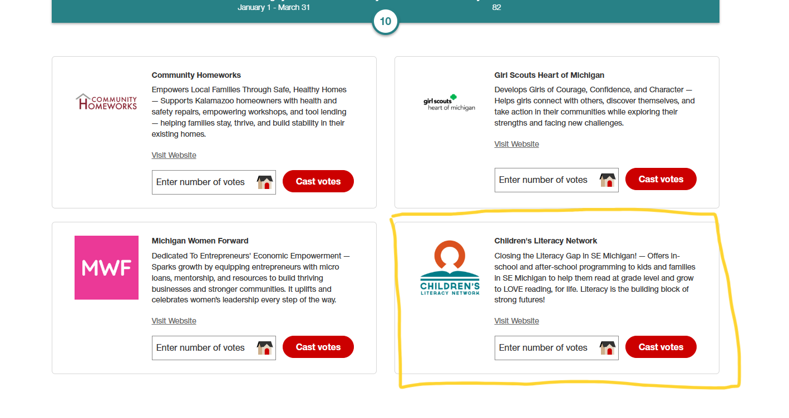This screenshot has height=418, width=789.
Task: Open Visit Website link under Girl Scouts
Action: tap(517, 144)
